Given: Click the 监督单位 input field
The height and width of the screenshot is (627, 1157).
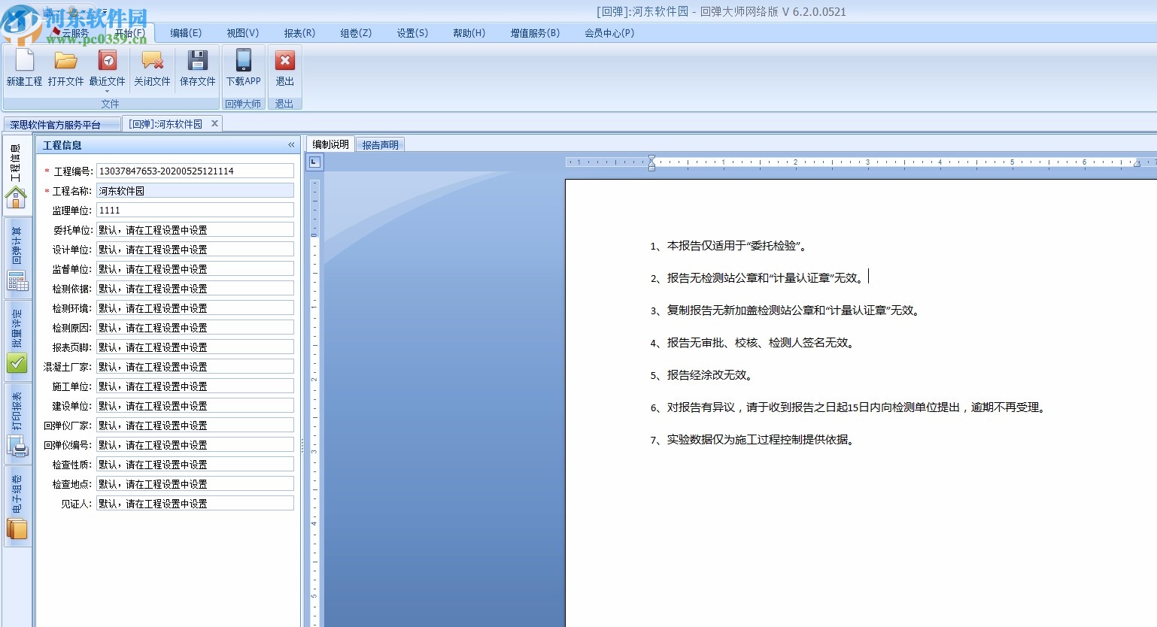Looking at the screenshot, I should coord(195,269).
